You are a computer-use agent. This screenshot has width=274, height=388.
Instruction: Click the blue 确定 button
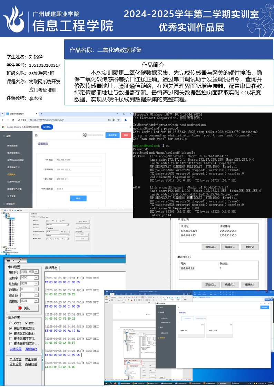coord(78,198)
